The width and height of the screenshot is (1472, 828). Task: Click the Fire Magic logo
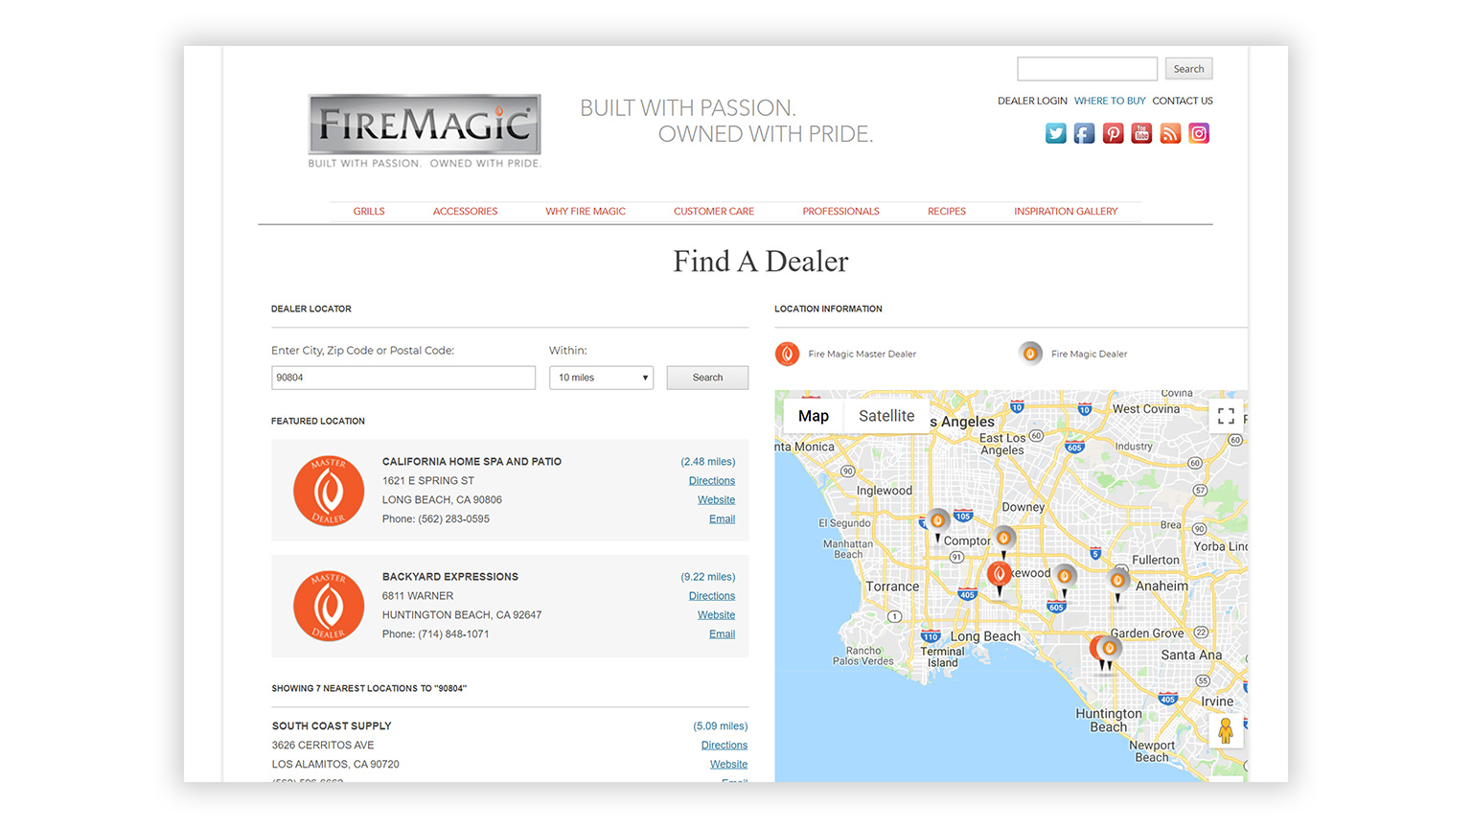[425, 130]
